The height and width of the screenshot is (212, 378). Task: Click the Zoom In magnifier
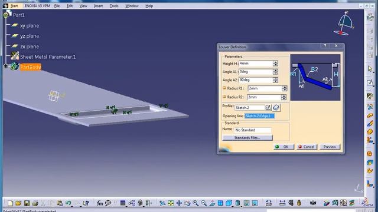195,203
